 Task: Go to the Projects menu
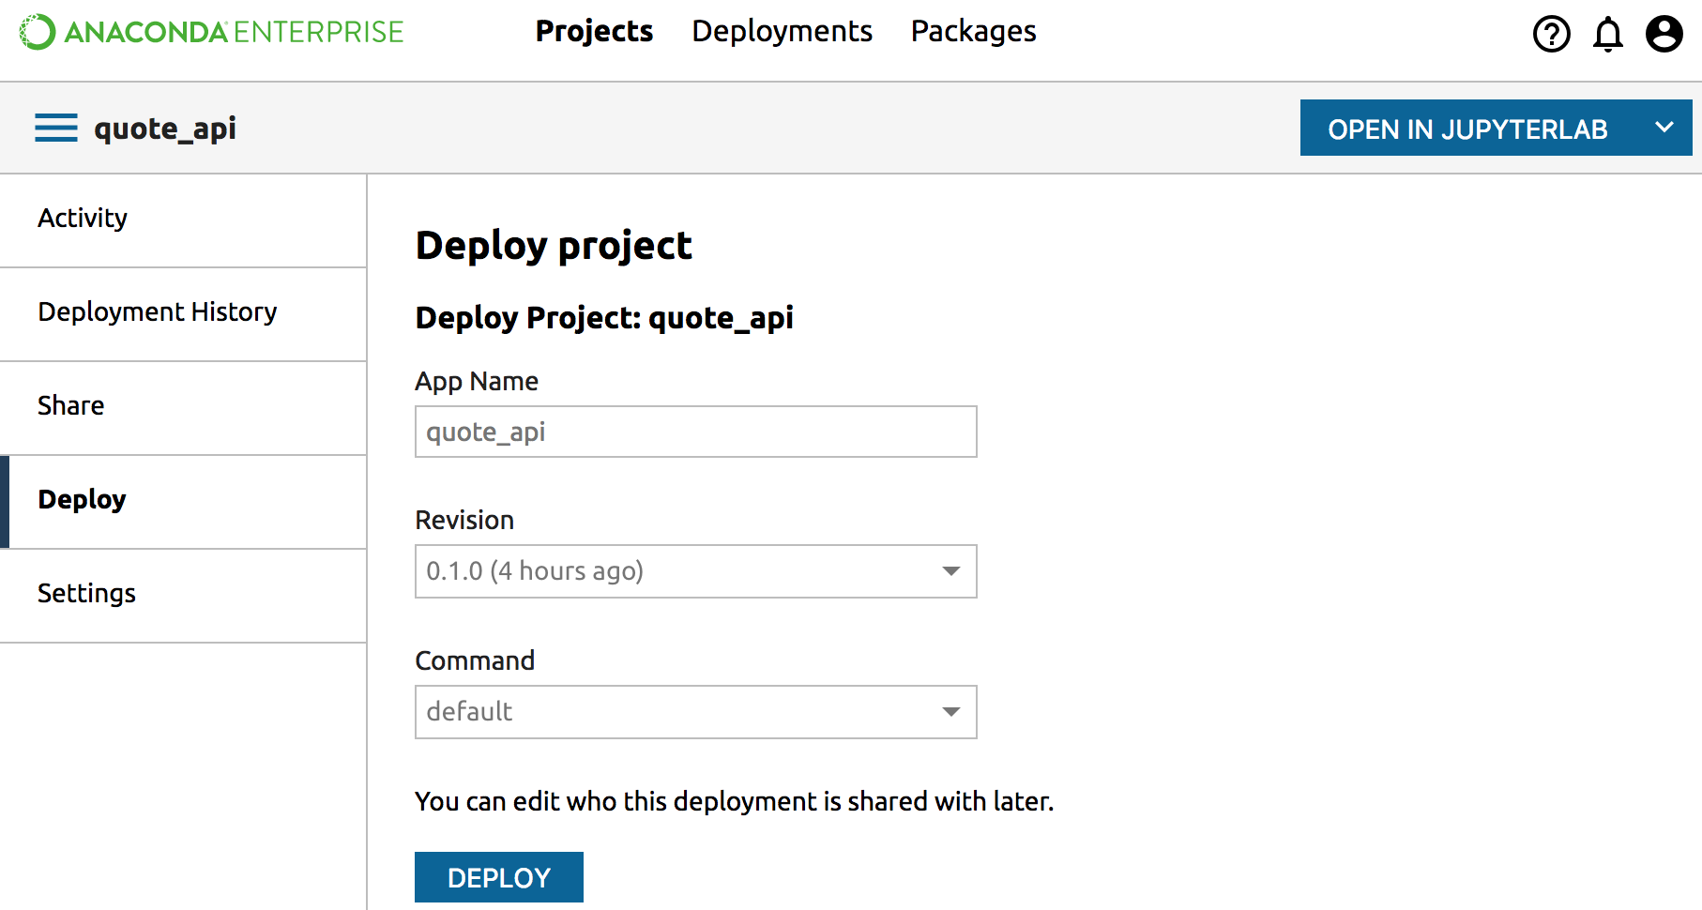[594, 32]
